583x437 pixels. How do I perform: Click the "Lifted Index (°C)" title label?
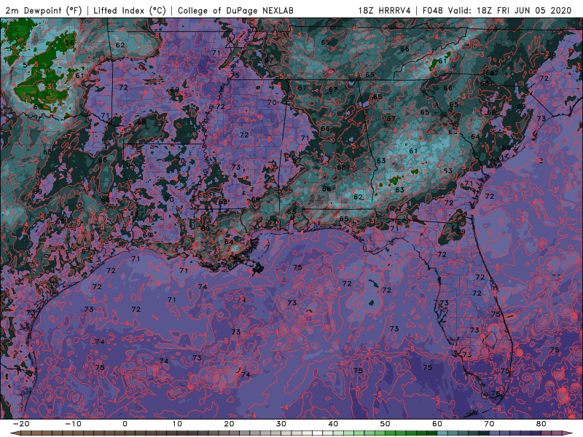[x=130, y=10]
